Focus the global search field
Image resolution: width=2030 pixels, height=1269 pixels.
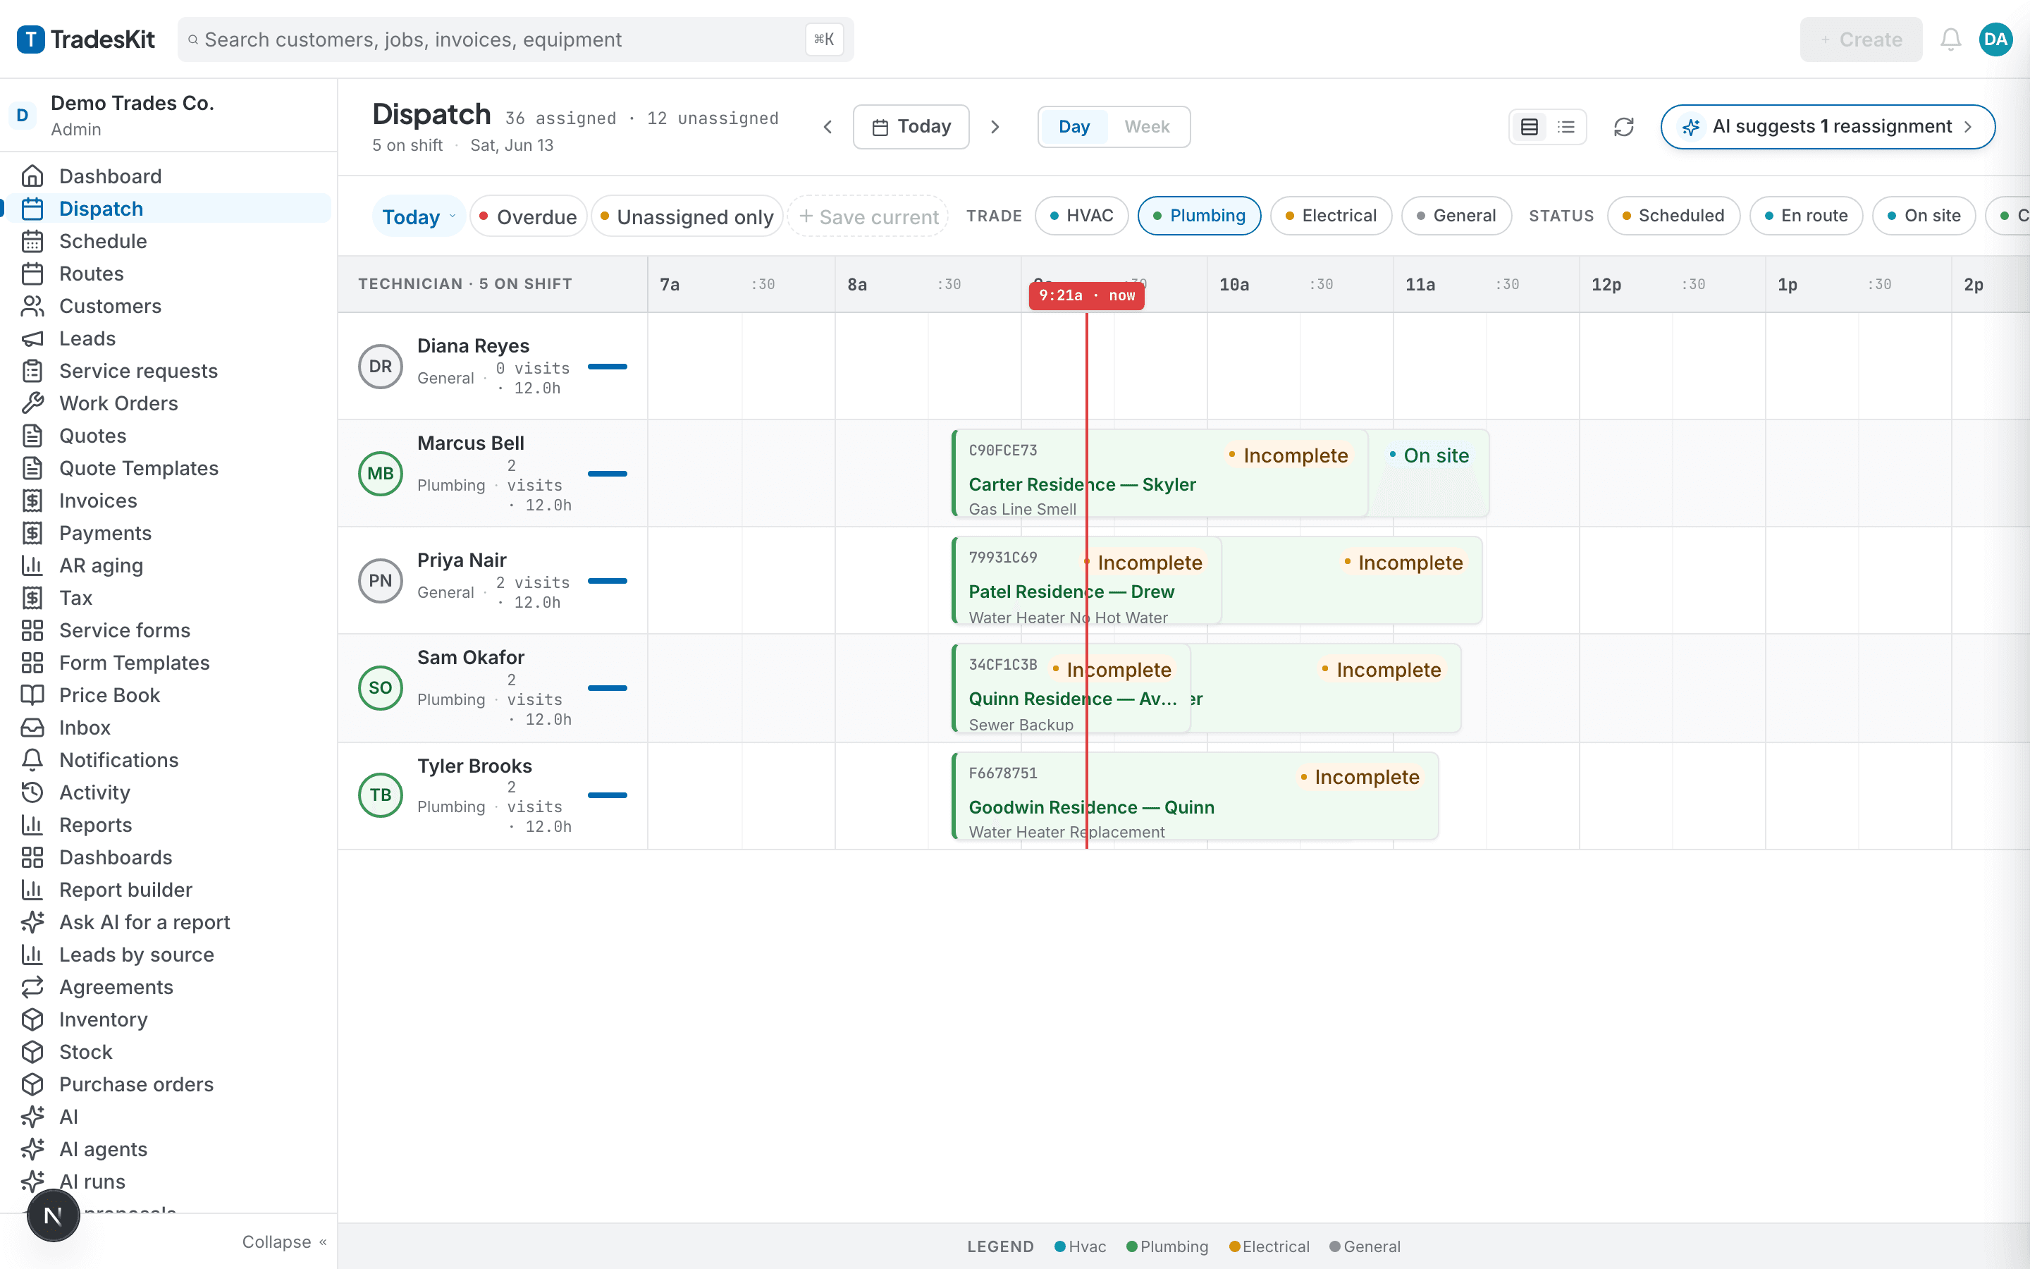pyautogui.click(x=515, y=39)
